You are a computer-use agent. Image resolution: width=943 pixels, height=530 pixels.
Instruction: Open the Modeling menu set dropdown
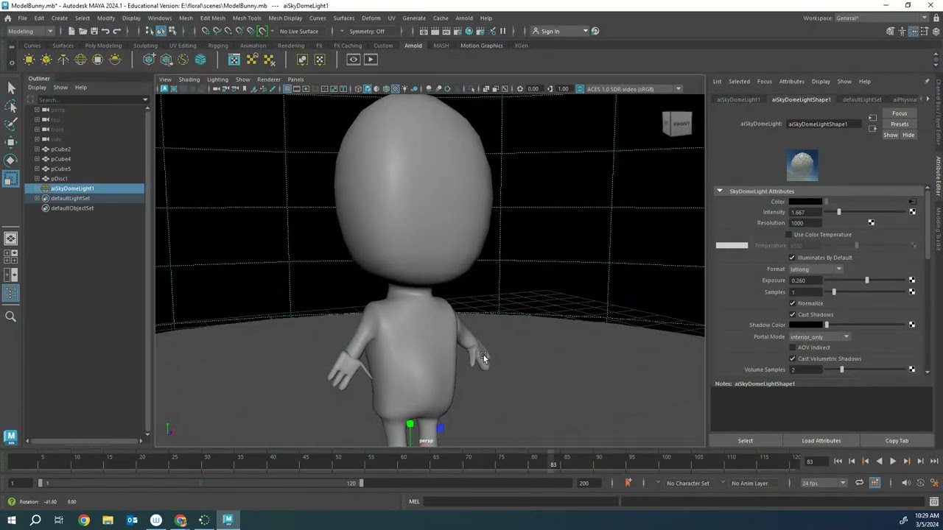tap(30, 31)
